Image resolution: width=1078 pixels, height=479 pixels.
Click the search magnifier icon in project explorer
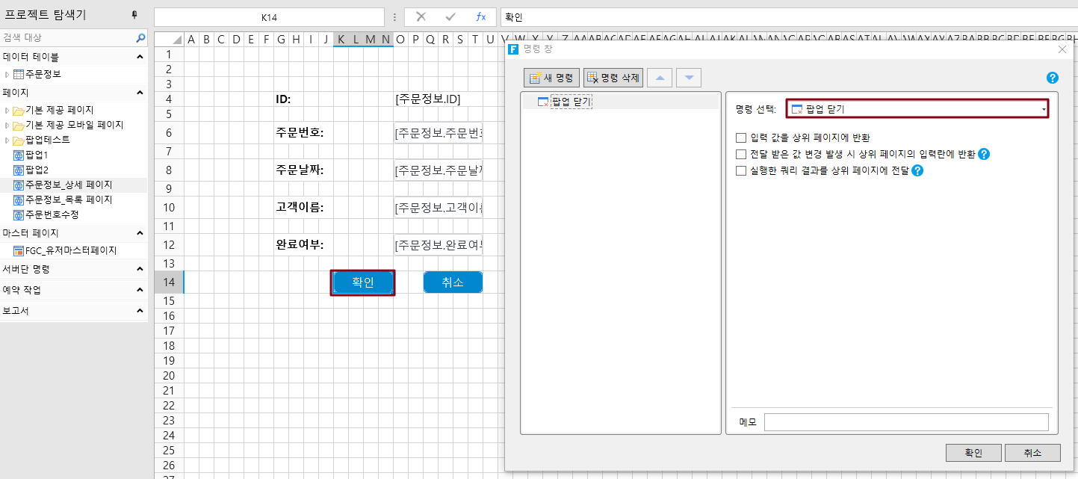pos(140,37)
